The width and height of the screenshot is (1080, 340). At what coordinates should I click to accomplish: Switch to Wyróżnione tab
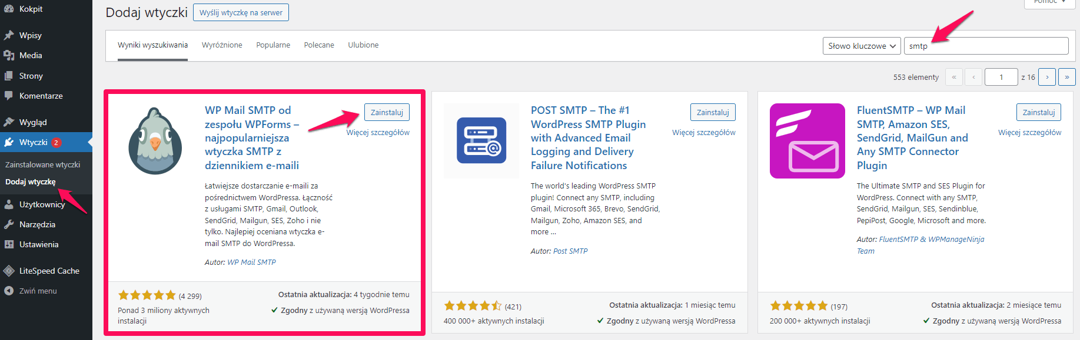222,45
